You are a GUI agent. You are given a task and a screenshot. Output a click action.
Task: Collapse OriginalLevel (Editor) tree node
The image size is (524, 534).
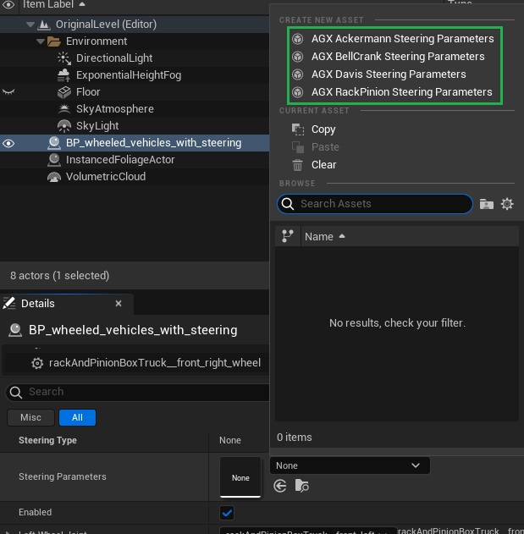coord(30,25)
